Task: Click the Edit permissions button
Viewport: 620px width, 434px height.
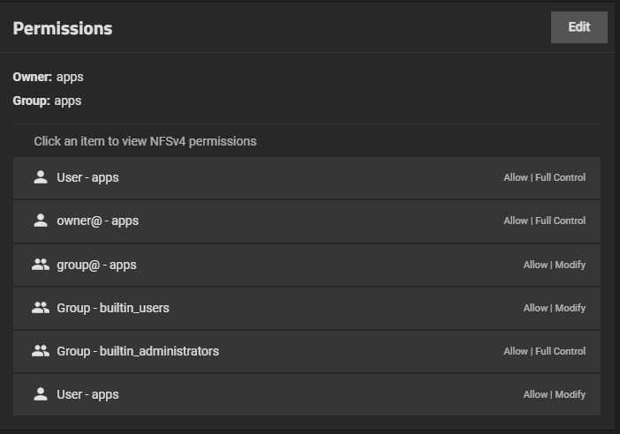Action: tap(578, 27)
